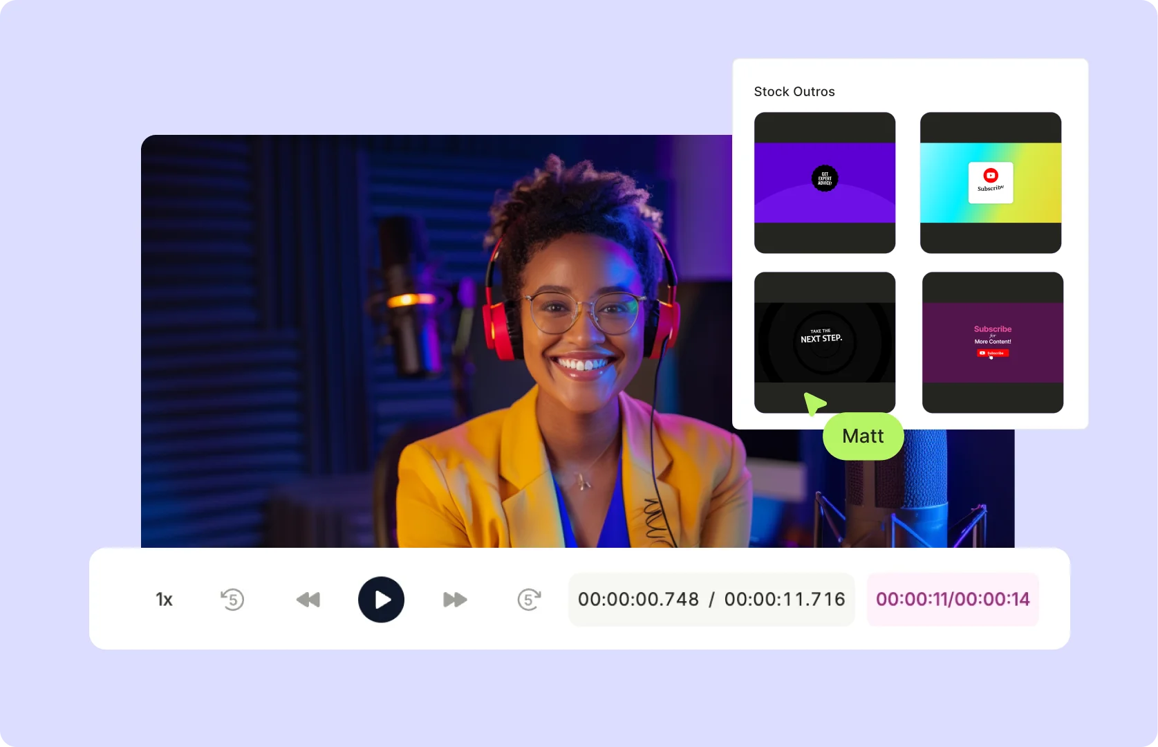Skip back 5 seconds
The height and width of the screenshot is (747, 1158).
point(232,600)
